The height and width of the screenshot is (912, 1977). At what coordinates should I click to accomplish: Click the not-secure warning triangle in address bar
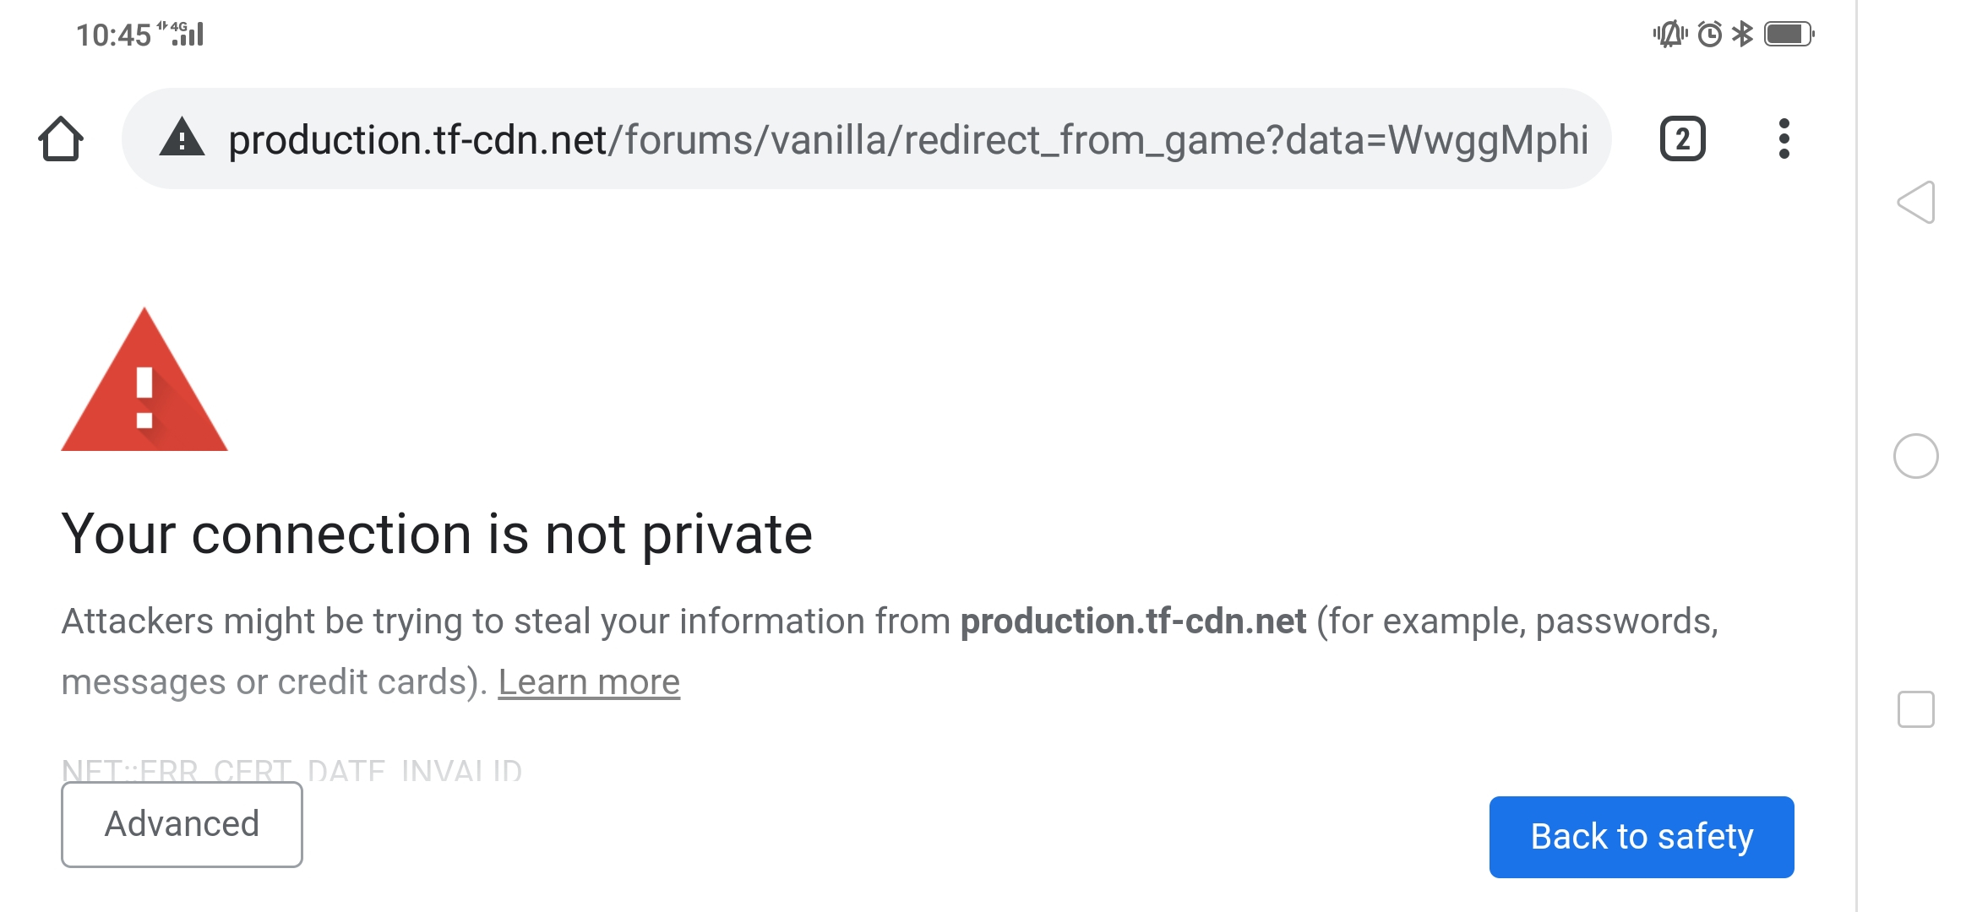[182, 138]
